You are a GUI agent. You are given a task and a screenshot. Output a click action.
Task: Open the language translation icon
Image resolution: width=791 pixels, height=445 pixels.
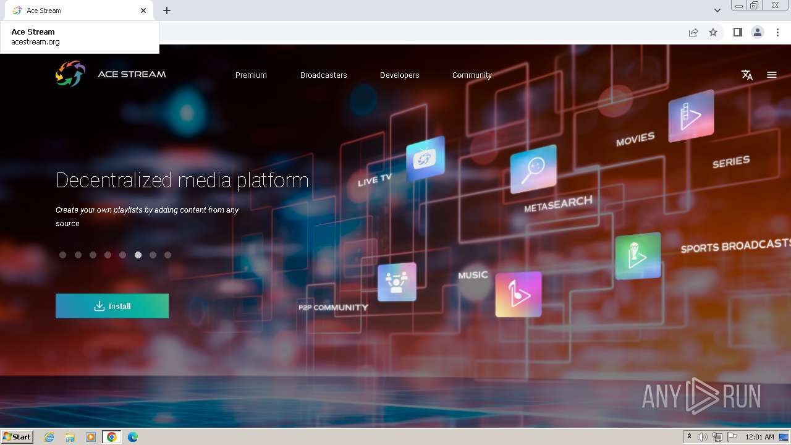click(x=747, y=75)
